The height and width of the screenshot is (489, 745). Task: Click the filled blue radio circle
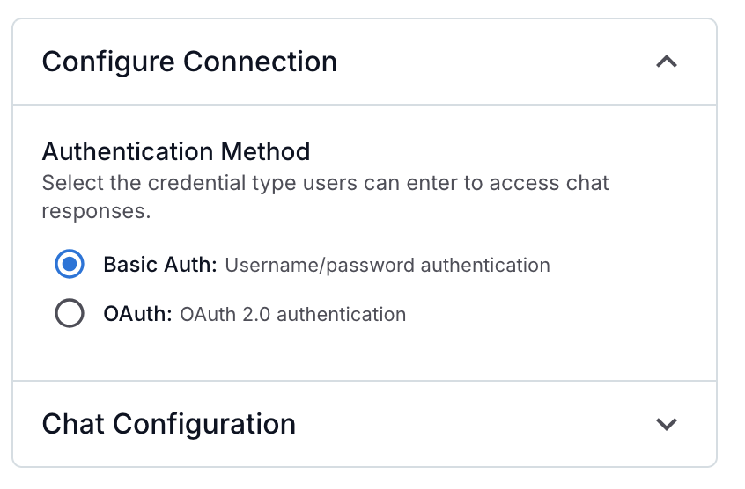click(x=70, y=265)
